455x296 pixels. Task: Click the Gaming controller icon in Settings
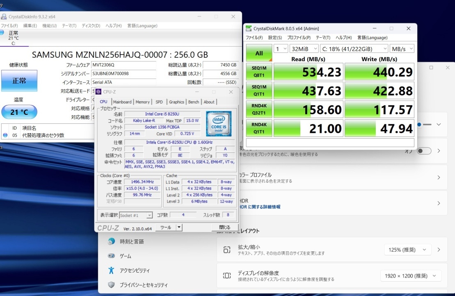111,256
